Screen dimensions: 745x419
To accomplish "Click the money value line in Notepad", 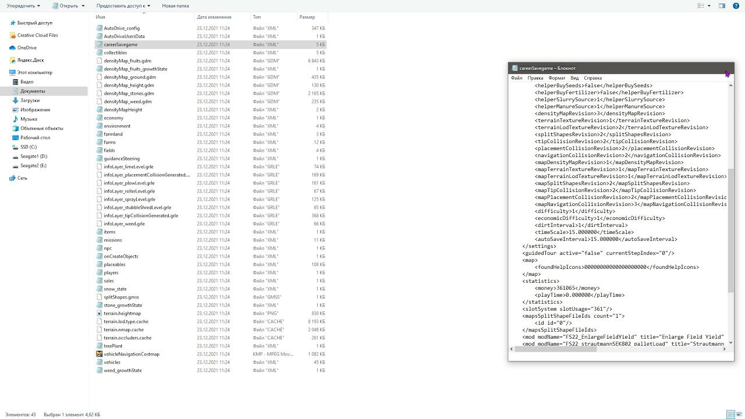I will pyautogui.click(x=567, y=288).
